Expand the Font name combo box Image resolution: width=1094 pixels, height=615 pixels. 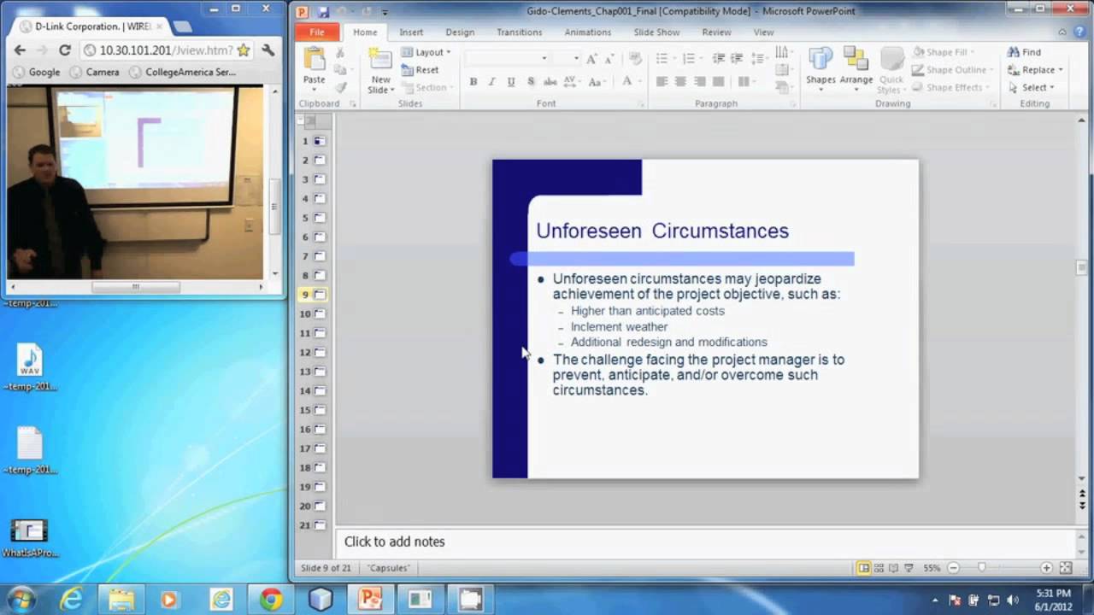coord(544,58)
